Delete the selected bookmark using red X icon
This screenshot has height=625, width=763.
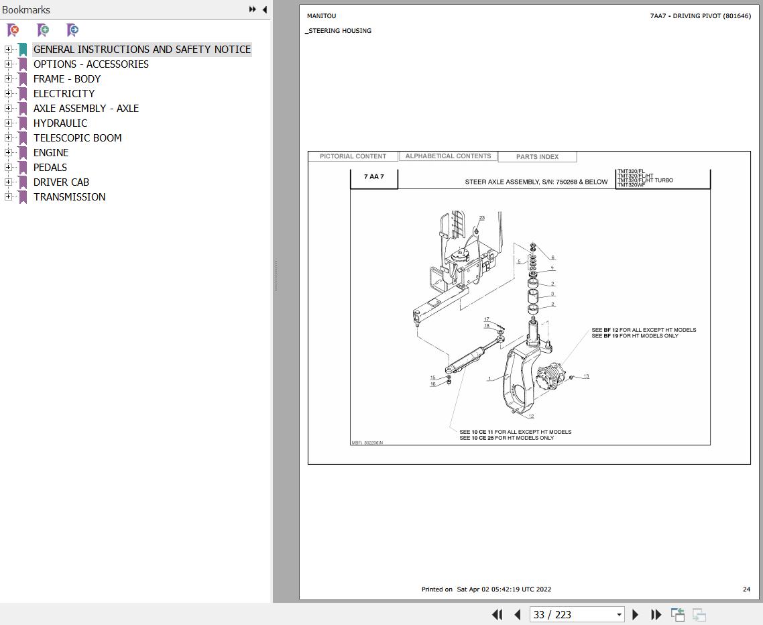click(13, 30)
